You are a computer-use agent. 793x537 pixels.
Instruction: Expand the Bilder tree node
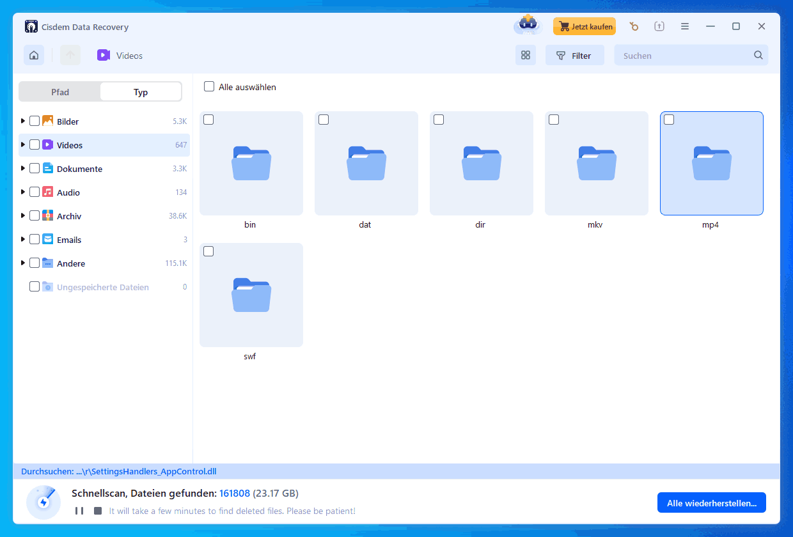[23, 121]
